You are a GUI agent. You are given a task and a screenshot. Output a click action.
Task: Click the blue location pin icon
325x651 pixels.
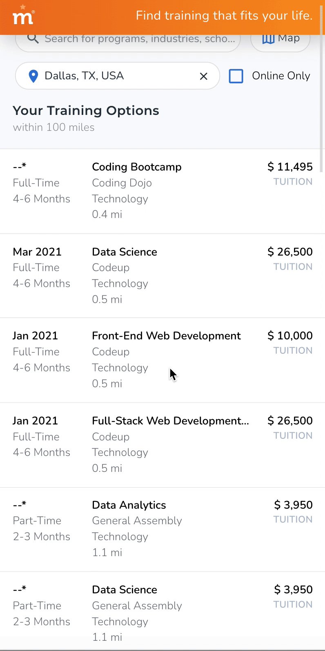pos(33,76)
